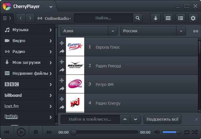Click the Record Dance Radio logo thumbnail

tap(75, 65)
